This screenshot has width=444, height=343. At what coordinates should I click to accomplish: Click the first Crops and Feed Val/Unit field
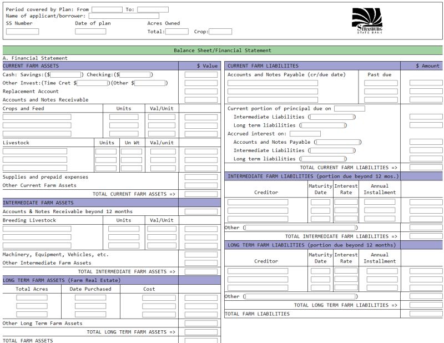coord(162,117)
